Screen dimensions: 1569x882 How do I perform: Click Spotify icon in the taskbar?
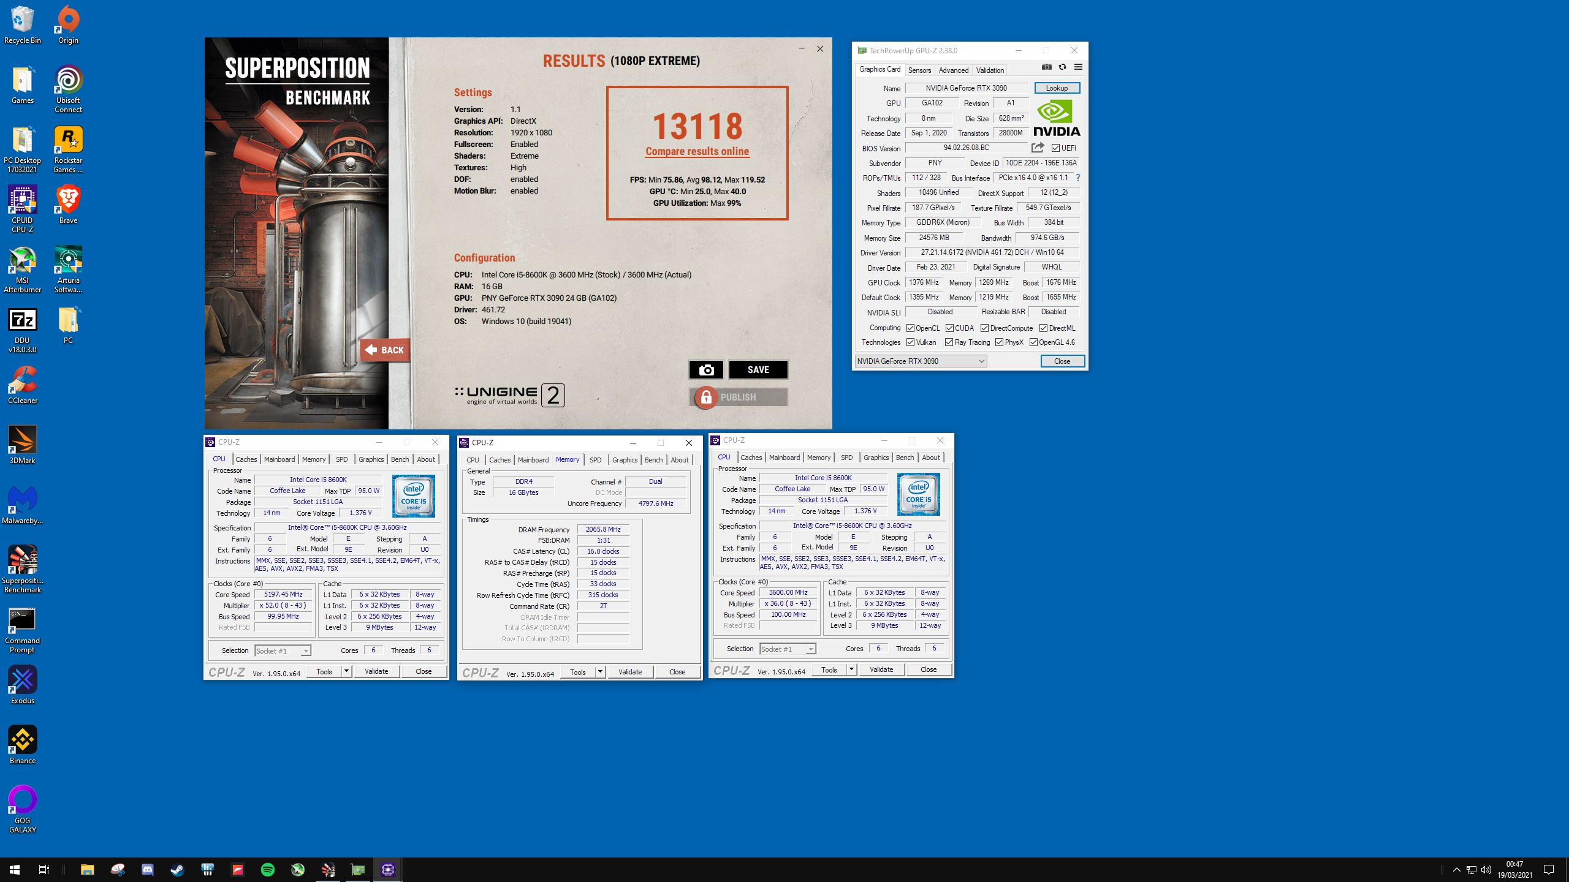(x=268, y=870)
